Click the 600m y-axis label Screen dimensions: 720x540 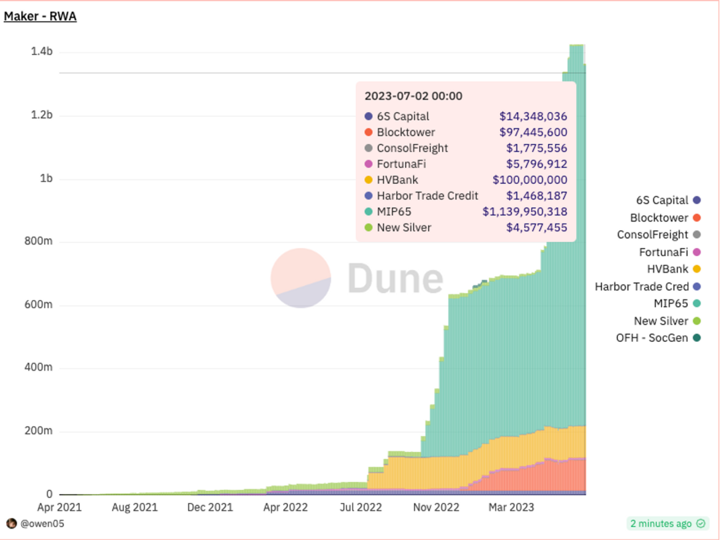[x=39, y=305]
